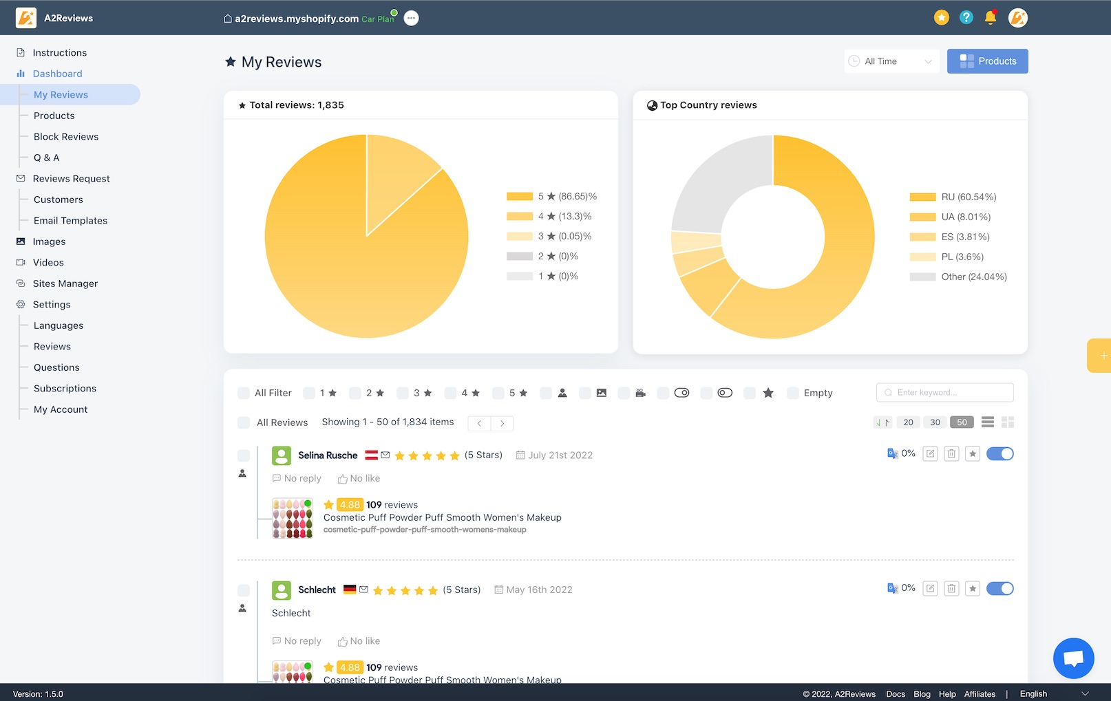Open the live chat bubble
This screenshot has height=701, width=1111.
(1073, 658)
